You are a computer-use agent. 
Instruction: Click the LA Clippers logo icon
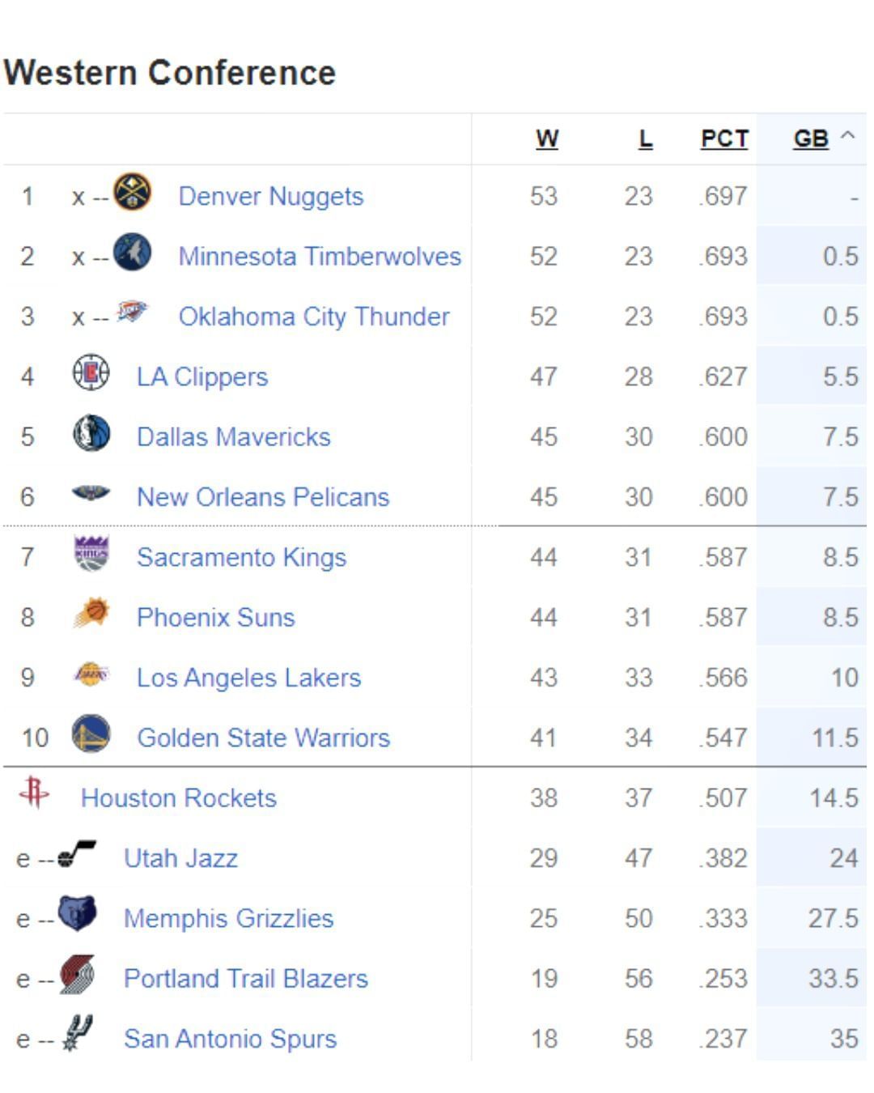pyautogui.click(x=91, y=373)
